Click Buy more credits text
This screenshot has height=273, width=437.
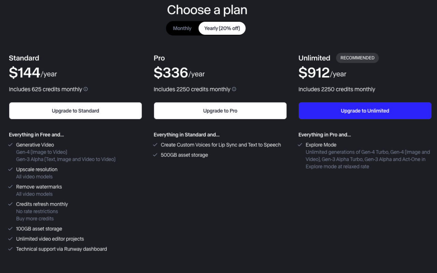(35, 218)
